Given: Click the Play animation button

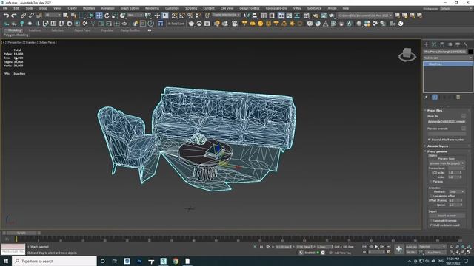Looking at the screenshot, I should 376,247.
